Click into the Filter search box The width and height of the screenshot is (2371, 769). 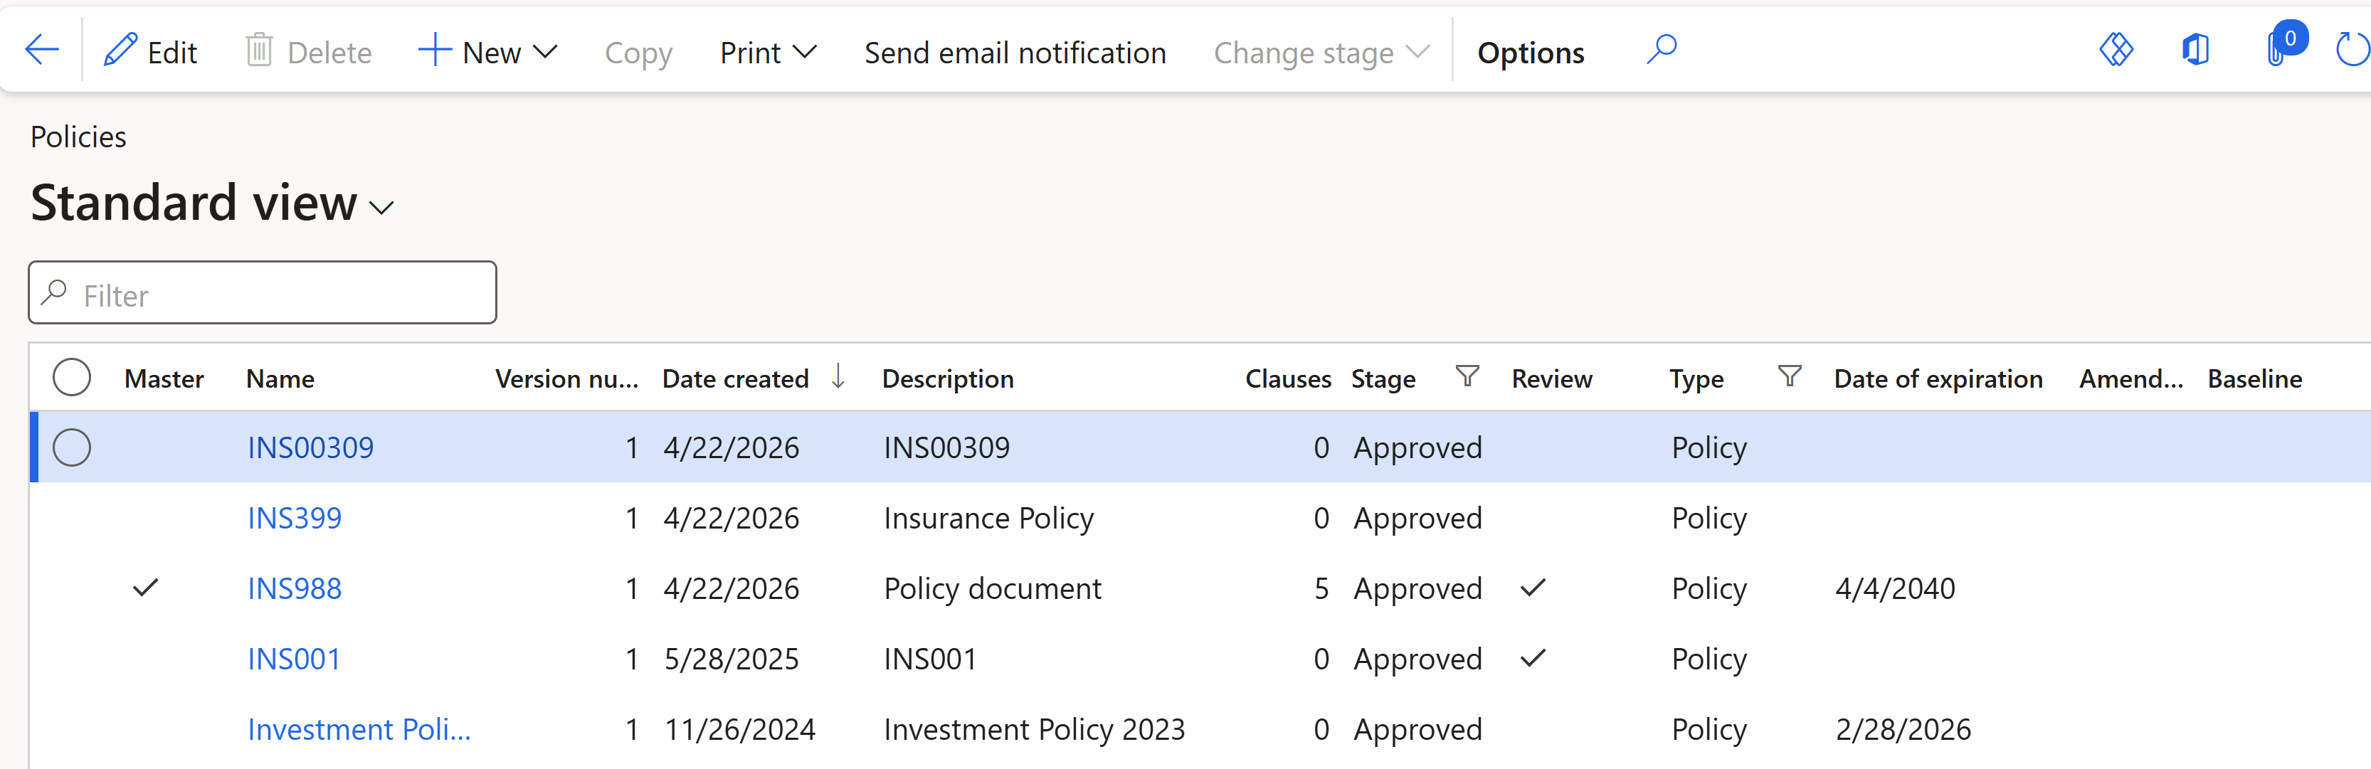coord(276,295)
